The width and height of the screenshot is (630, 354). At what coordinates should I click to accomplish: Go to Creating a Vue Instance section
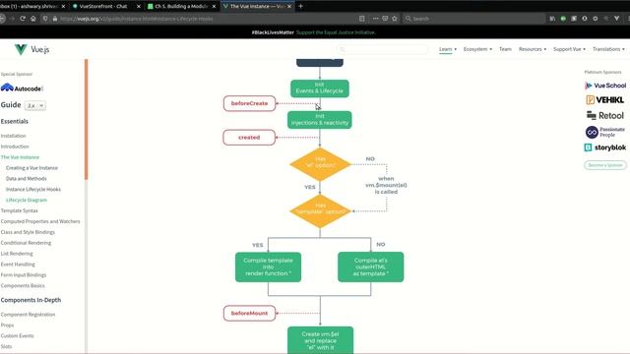(x=31, y=168)
